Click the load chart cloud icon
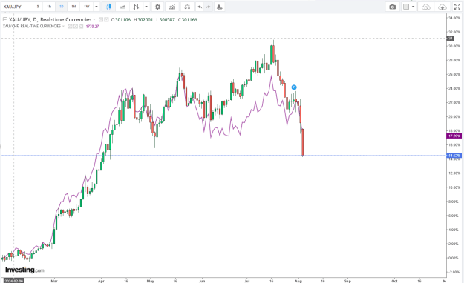The width and height of the screenshot is (464, 283). pos(426,7)
